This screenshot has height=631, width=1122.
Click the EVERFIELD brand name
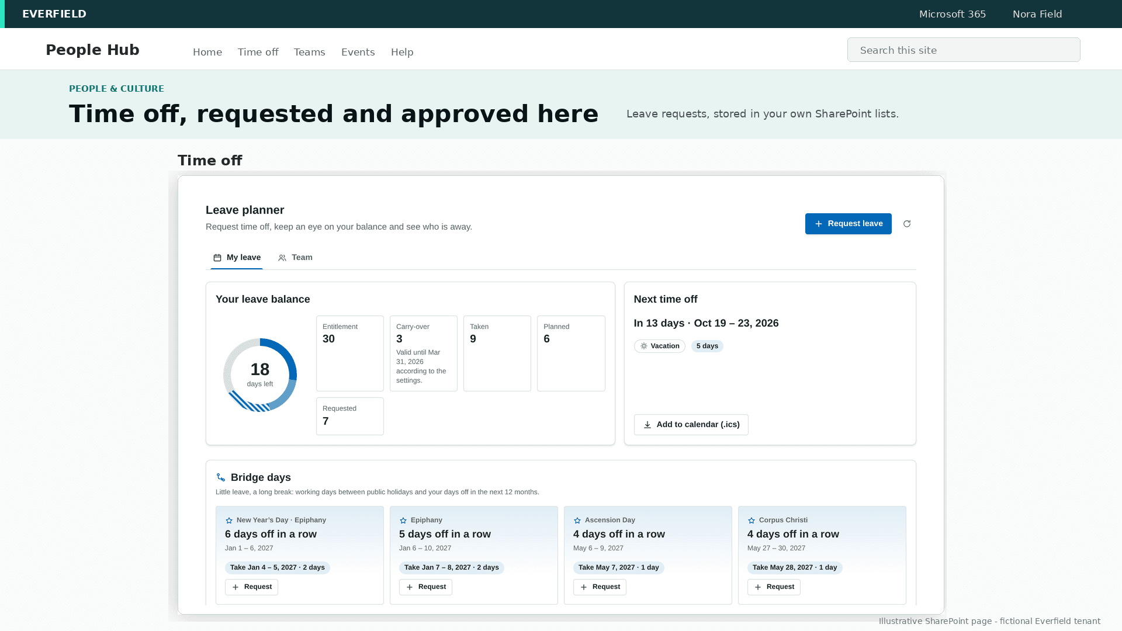tap(54, 14)
